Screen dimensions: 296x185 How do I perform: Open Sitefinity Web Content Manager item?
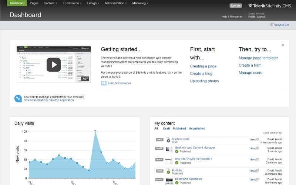point(195,148)
